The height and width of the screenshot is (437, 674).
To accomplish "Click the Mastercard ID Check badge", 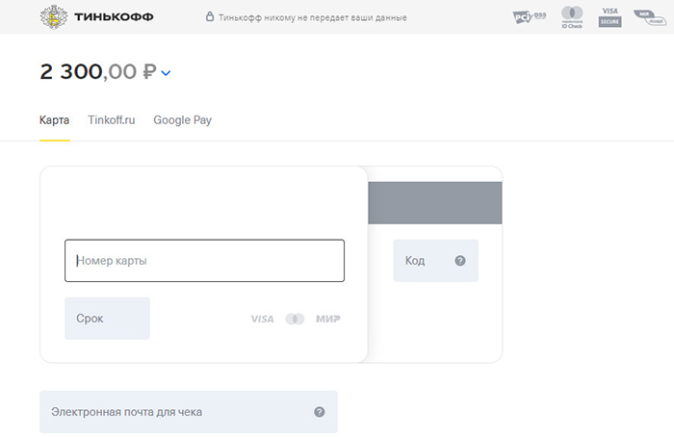I will click(572, 17).
